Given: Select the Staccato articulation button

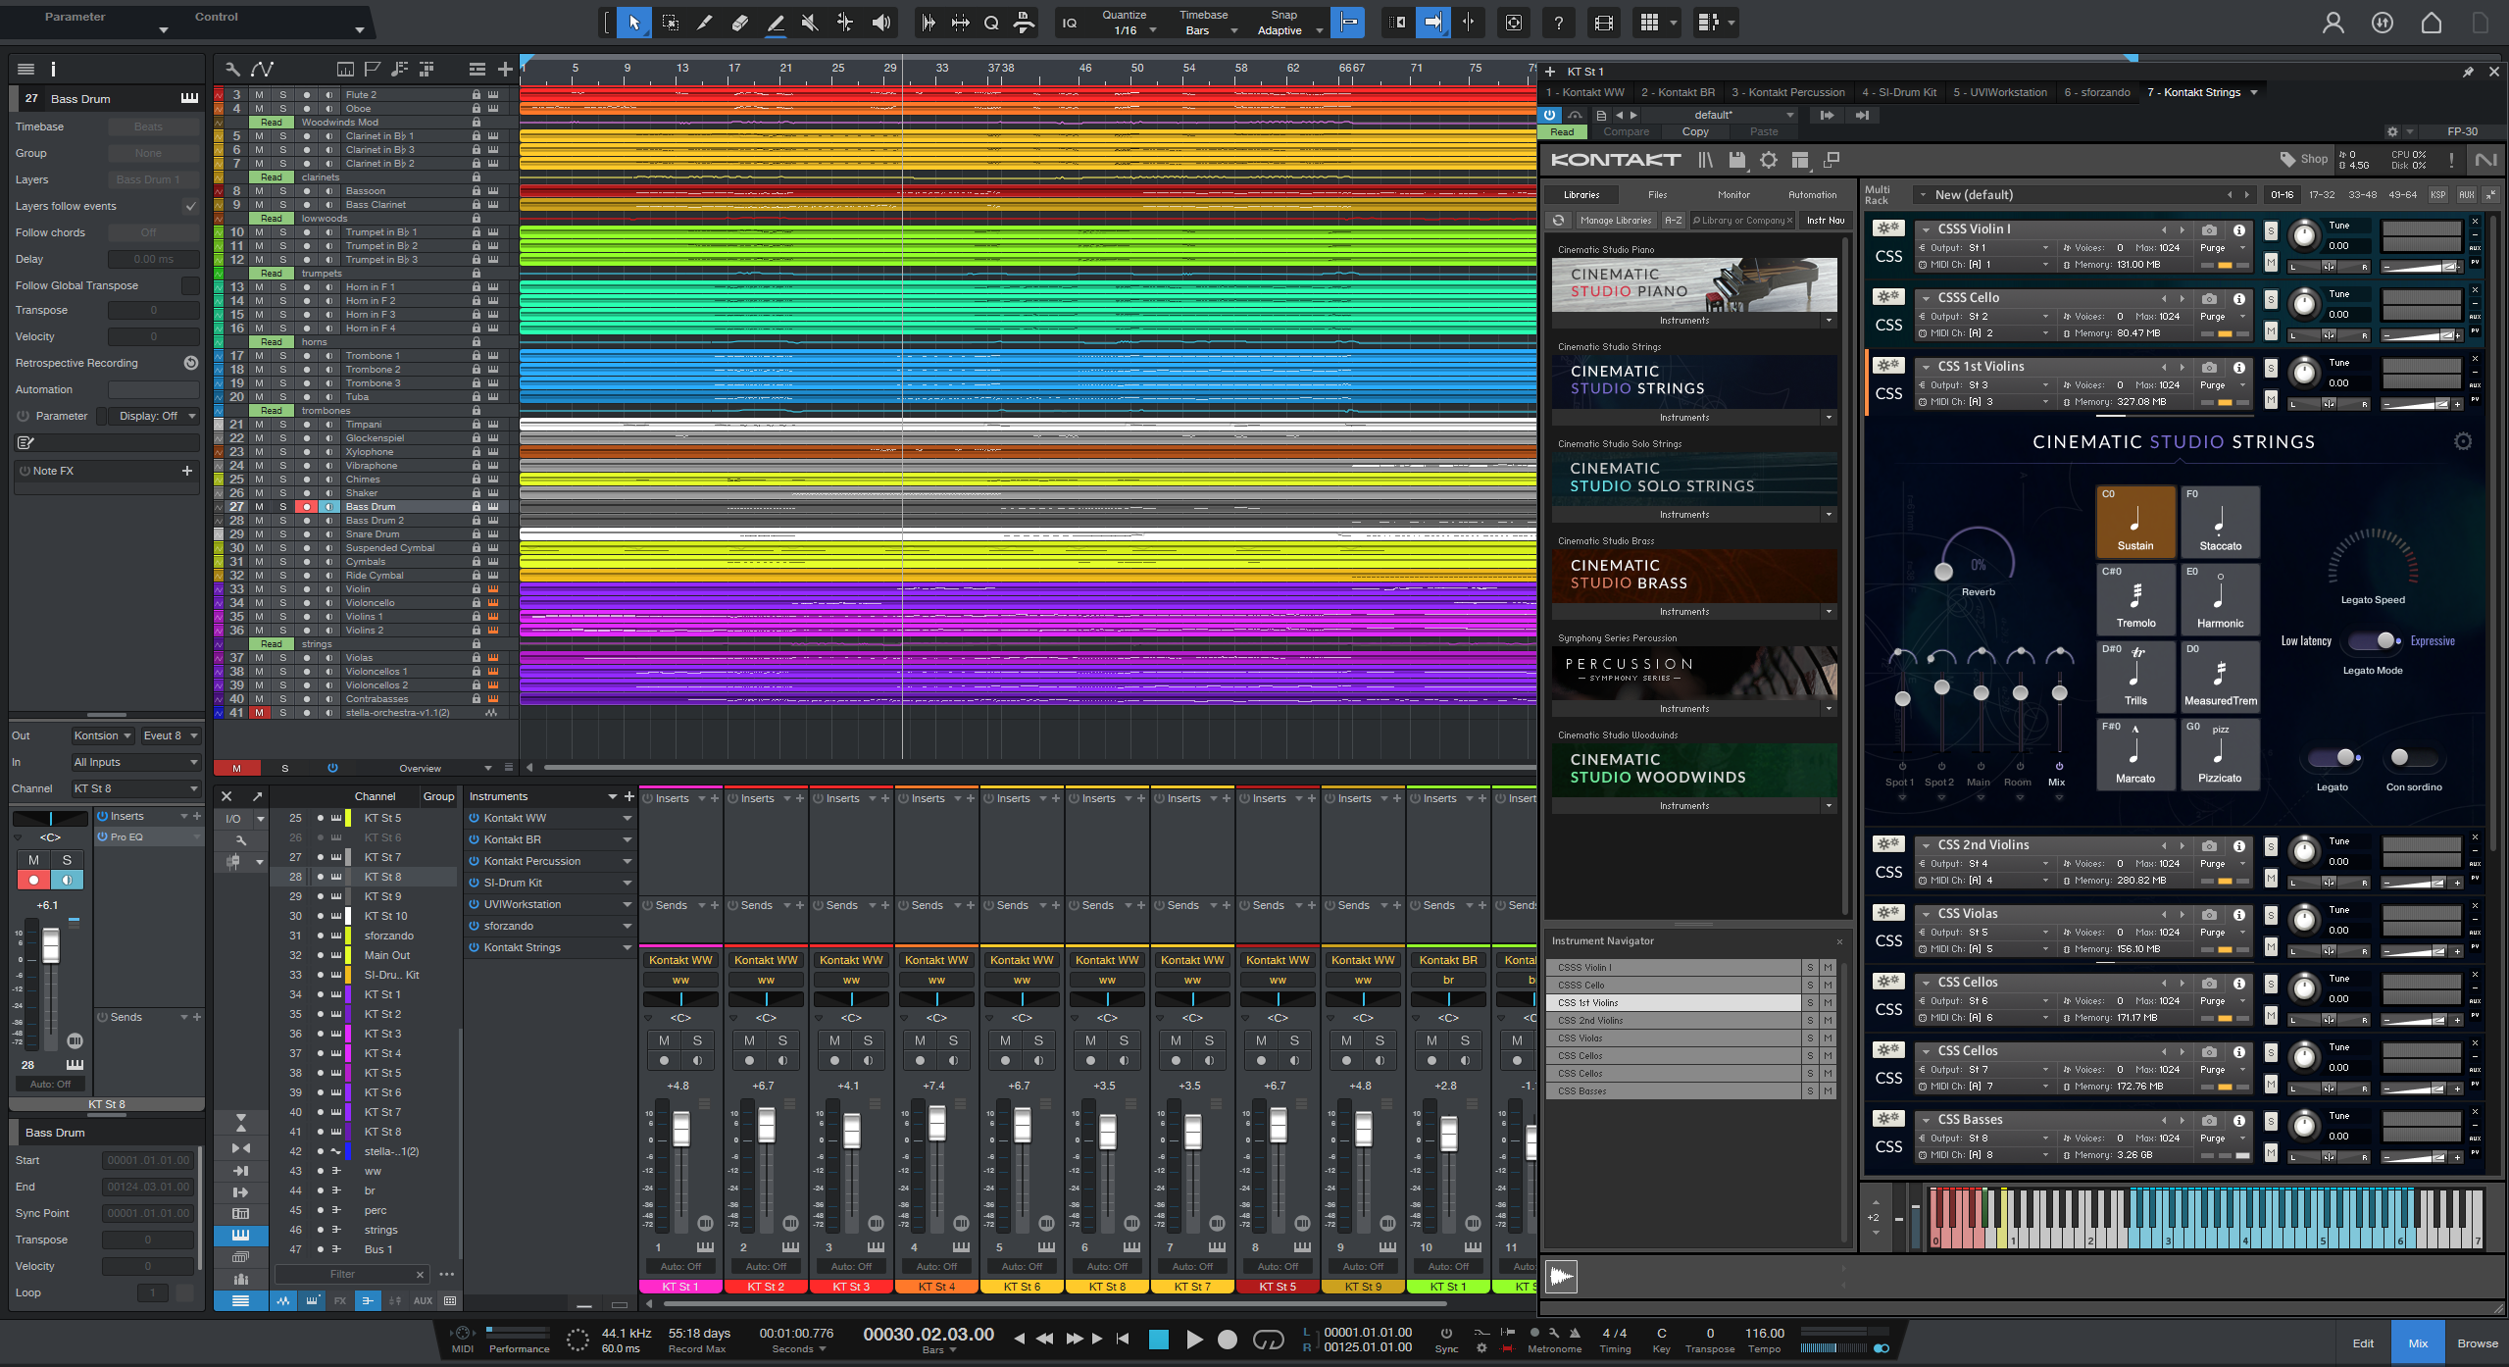Looking at the screenshot, I should 2220,523.
